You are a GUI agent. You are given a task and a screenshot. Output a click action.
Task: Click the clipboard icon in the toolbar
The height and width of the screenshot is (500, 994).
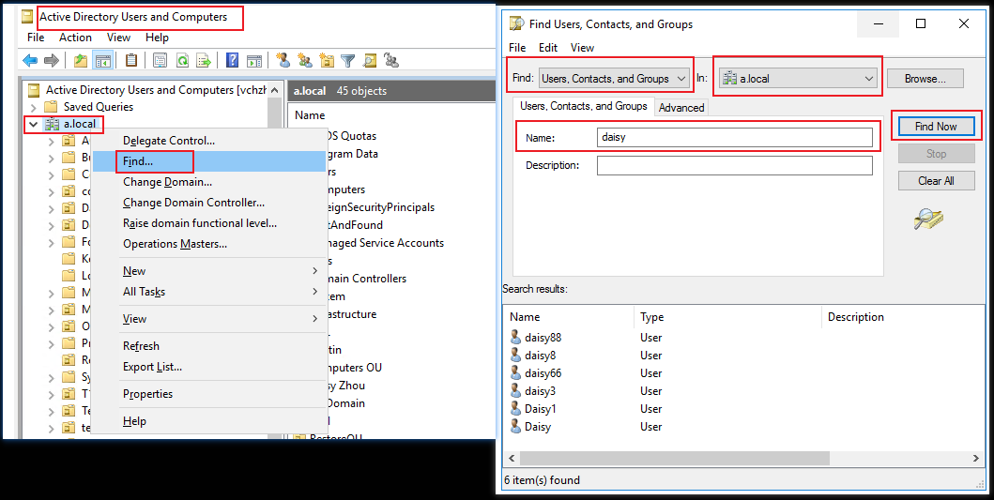click(131, 60)
